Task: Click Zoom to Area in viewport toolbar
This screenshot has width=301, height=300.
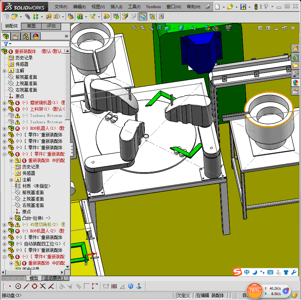Action: pos(143,28)
